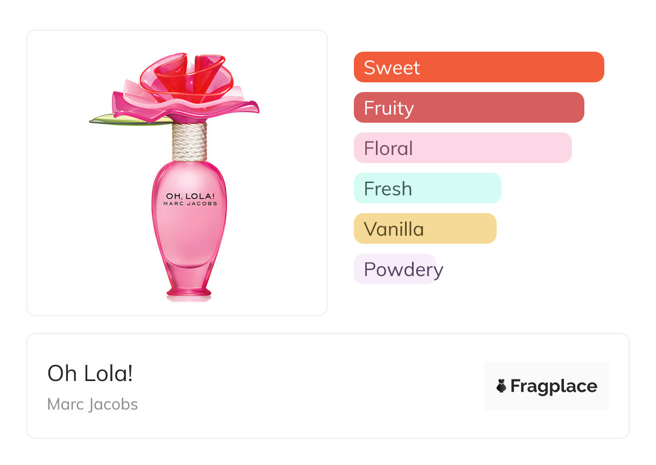Click the red flower center of cap
This screenshot has width=656, height=465.
tap(190, 75)
